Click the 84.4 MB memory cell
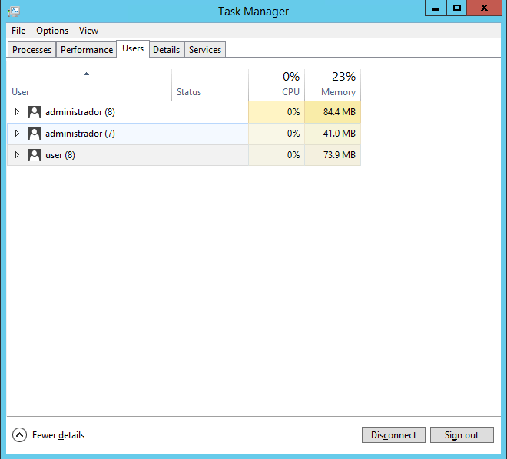This screenshot has width=507, height=459. (x=333, y=112)
